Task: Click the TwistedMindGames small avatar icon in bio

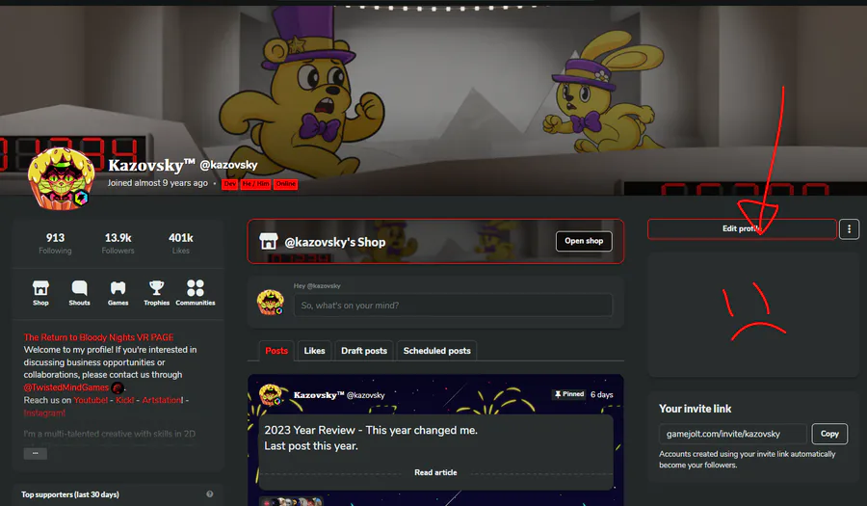Action: click(x=118, y=387)
